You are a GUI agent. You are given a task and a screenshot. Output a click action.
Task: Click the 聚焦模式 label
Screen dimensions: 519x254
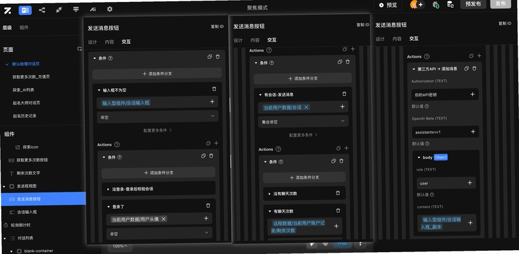point(257,8)
